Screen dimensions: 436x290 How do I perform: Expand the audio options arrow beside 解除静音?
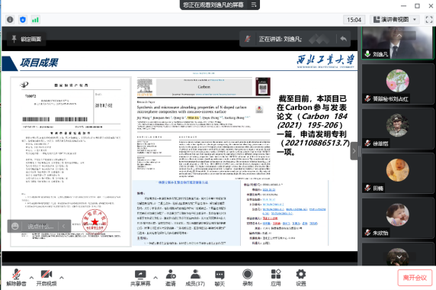pos(31,278)
